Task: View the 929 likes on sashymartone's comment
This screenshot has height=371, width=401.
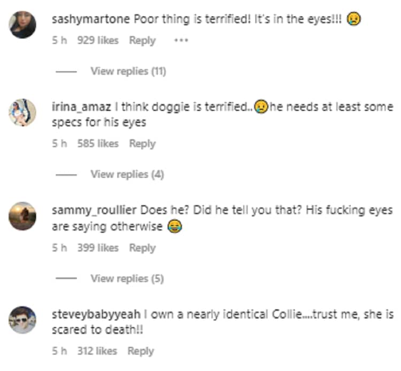Action: pos(98,40)
